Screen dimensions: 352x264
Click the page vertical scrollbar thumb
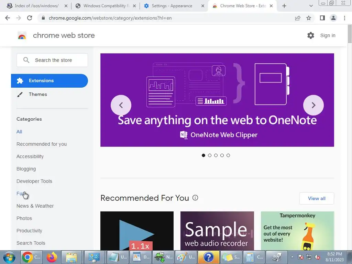(350, 34)
